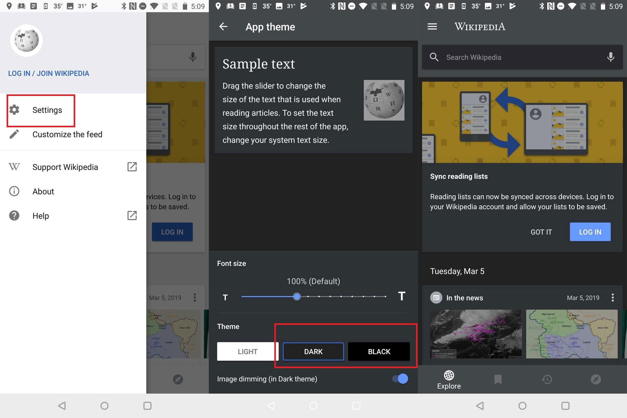The image size is (627, 418).
Task: Tap the voice search microphone on the right screen
Action: click(610, 57)
